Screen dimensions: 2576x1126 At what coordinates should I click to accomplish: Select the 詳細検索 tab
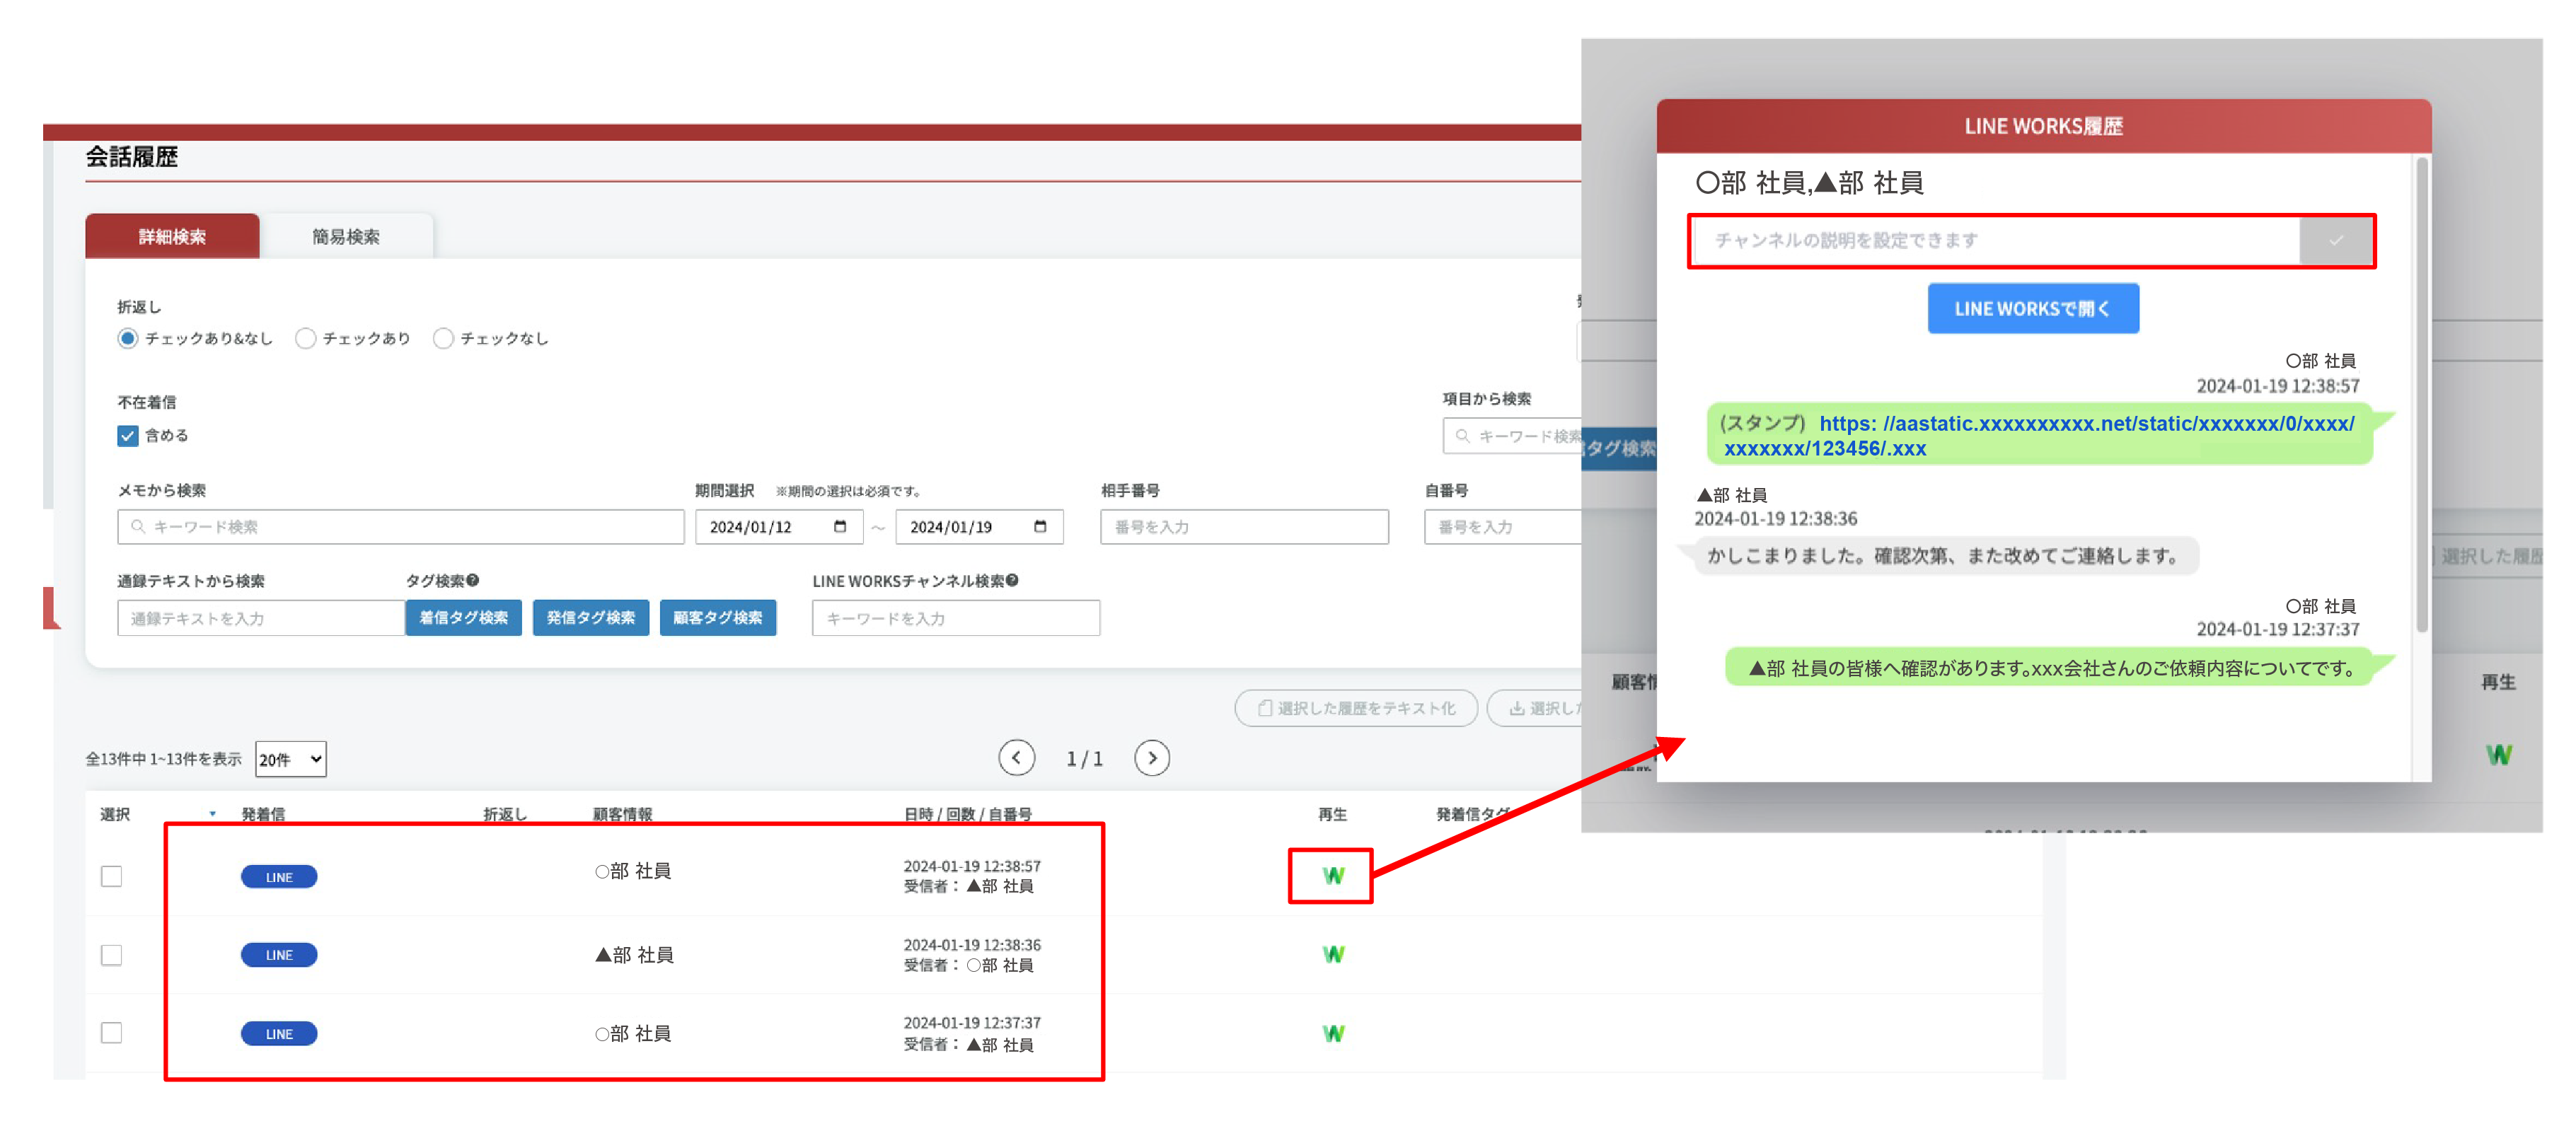[x=172, y=237]
